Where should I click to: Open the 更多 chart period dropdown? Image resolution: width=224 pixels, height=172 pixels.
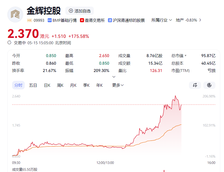(x=118, y=85)
